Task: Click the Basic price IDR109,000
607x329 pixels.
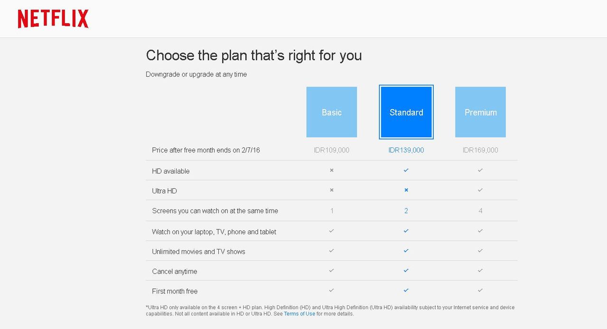Action: 332,150
